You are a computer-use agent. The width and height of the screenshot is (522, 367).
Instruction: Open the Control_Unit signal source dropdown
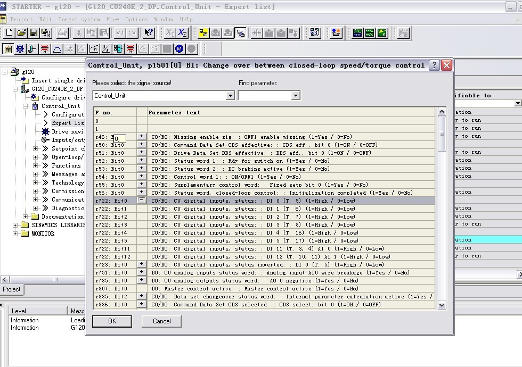[x=230, y=96]
